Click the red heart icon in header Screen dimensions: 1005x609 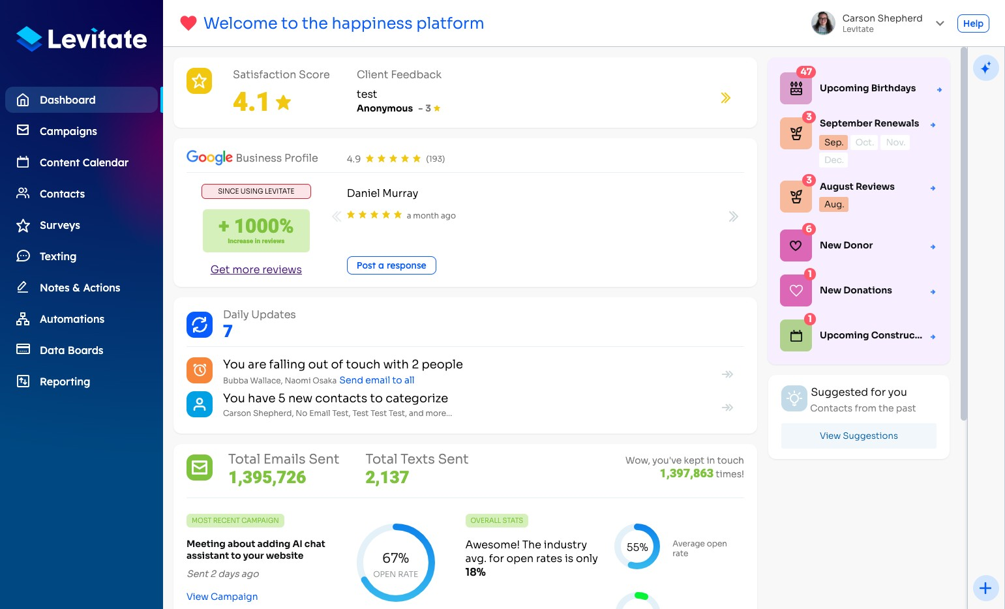188,23
